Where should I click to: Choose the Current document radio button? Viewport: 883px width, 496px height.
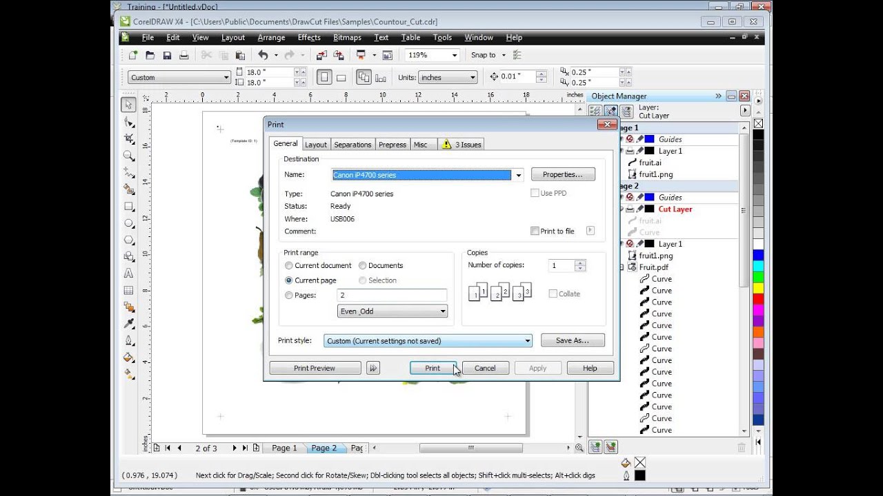(x=289, y=265)
